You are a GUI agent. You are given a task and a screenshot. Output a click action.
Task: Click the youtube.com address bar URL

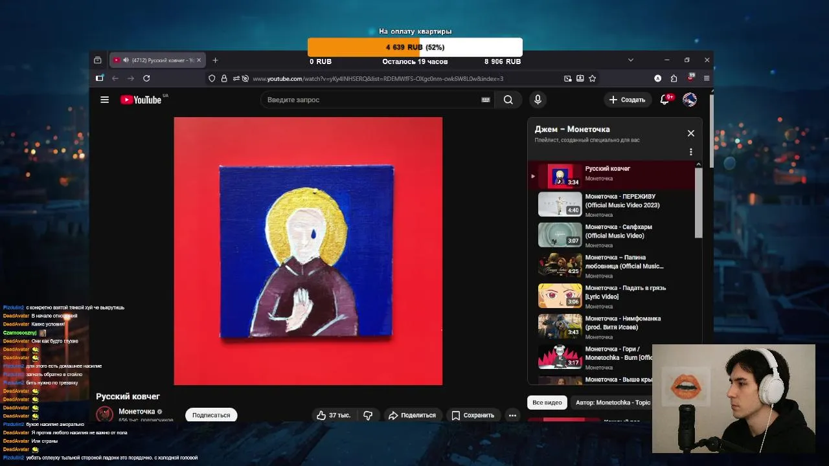pos(378,78)
